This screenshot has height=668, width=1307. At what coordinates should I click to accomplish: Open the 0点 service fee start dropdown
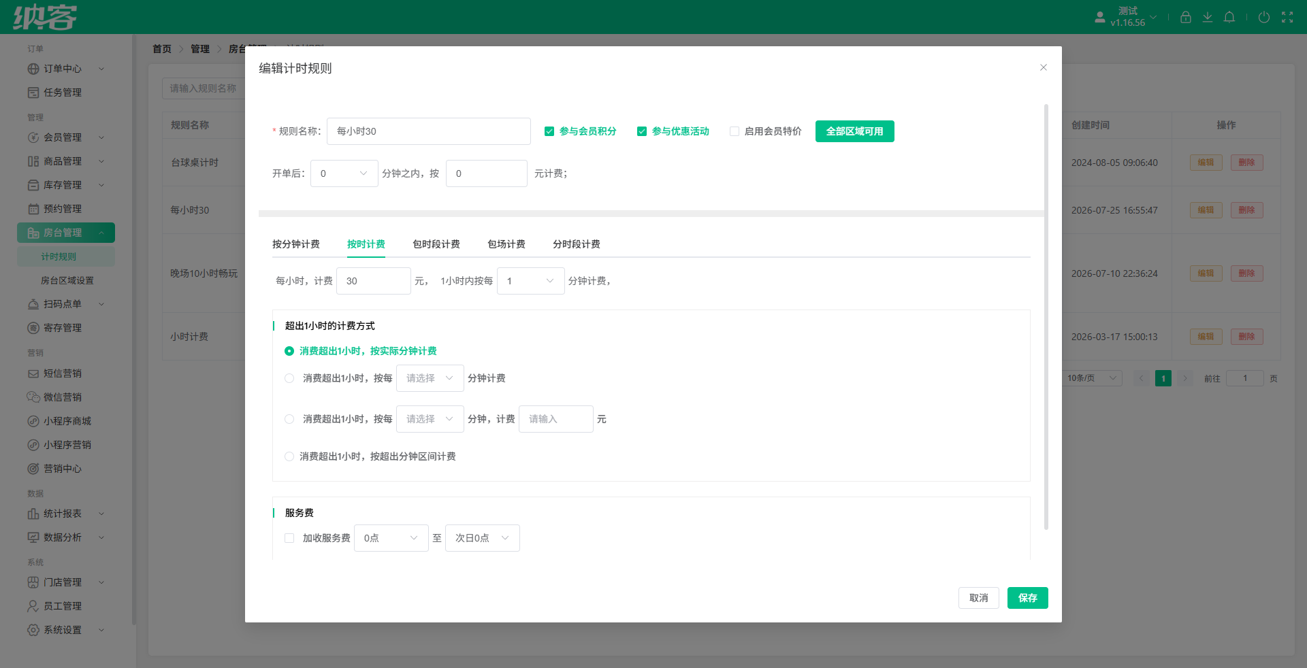(391, 538)
